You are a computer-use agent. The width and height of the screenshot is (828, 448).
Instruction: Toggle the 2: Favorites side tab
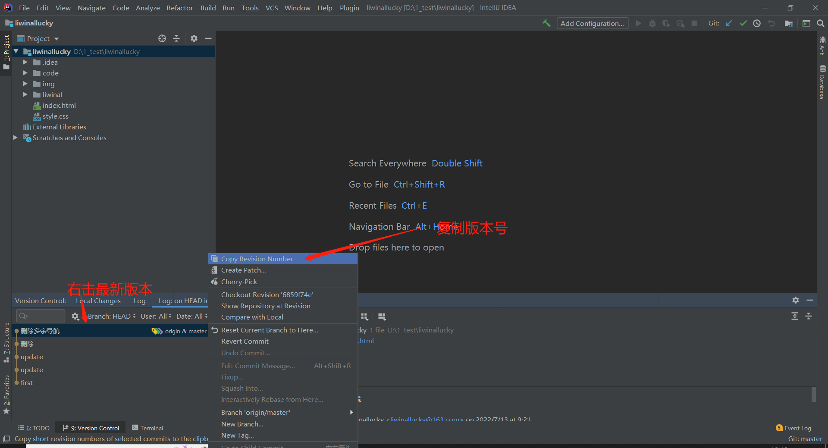click(x=6, y=395)
